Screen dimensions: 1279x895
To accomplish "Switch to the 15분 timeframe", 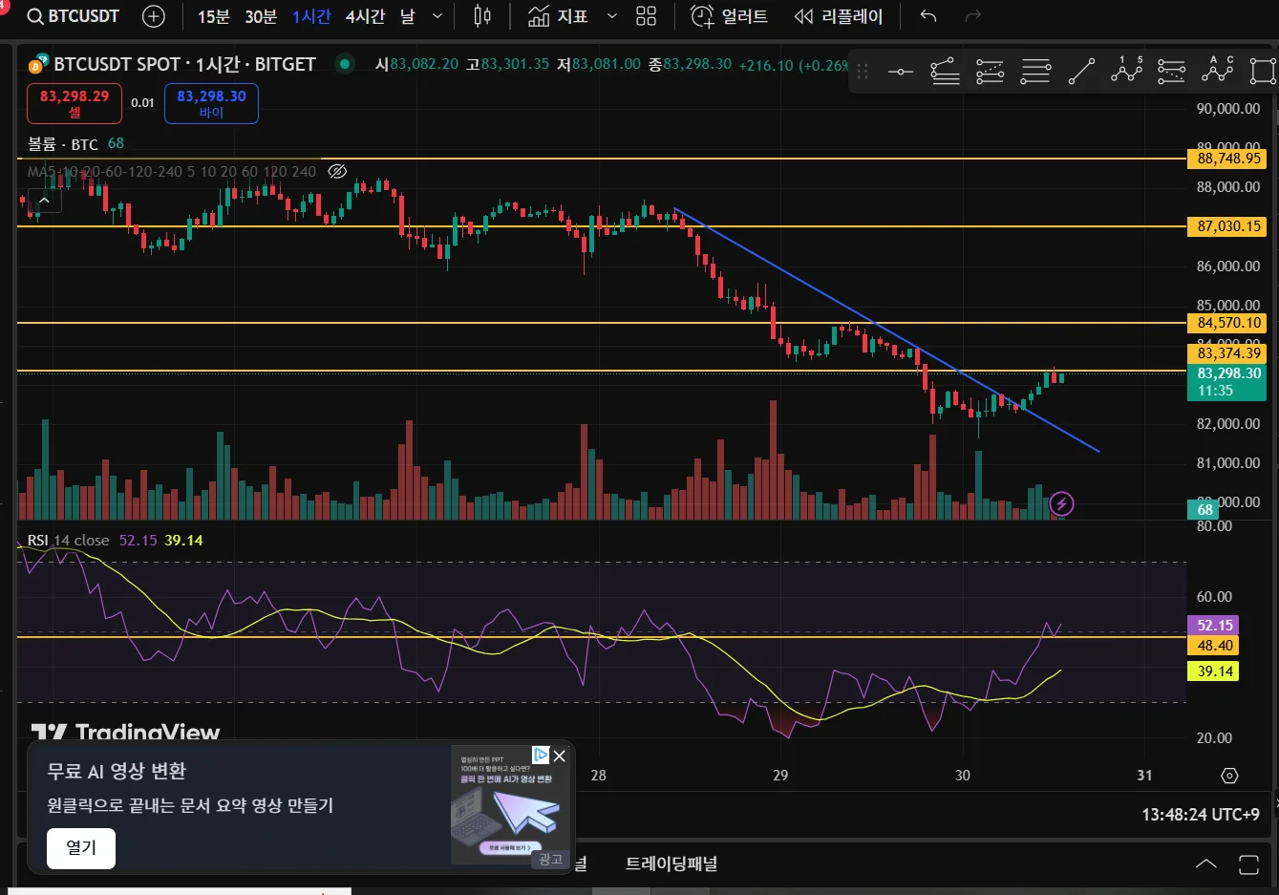I will [213, 16].
